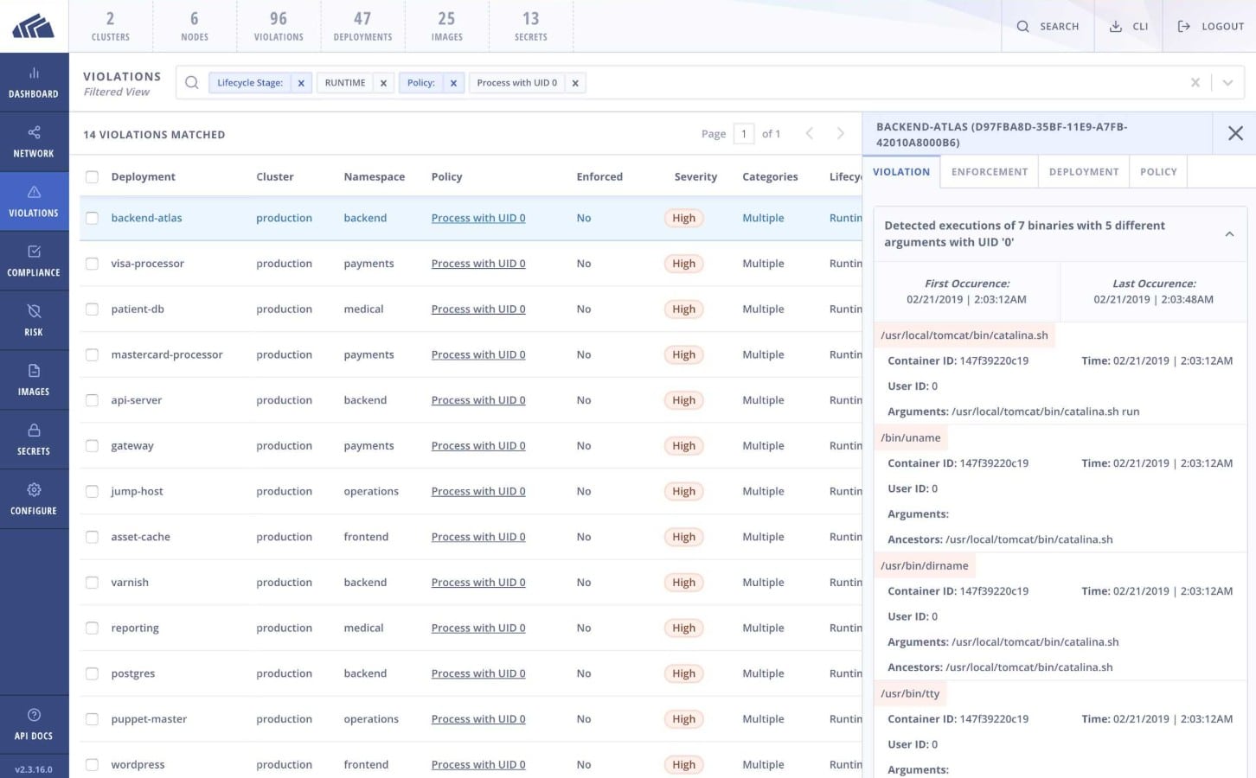Open the Images section in sidebar
The width and height of the screenshot is (1256, 778).
pos(34,380)
